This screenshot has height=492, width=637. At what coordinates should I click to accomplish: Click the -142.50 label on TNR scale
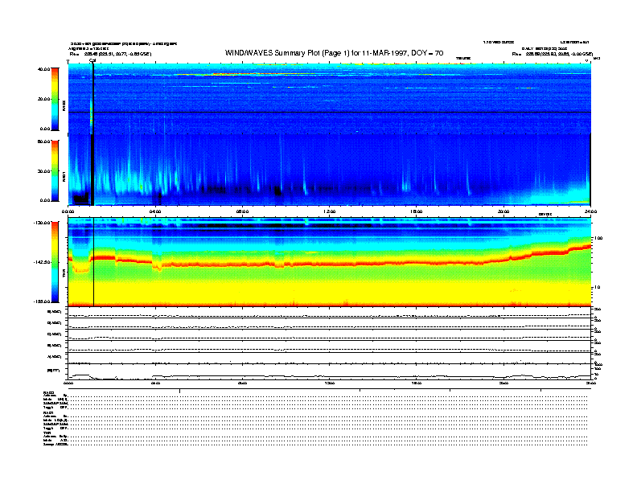click(42, 262)
